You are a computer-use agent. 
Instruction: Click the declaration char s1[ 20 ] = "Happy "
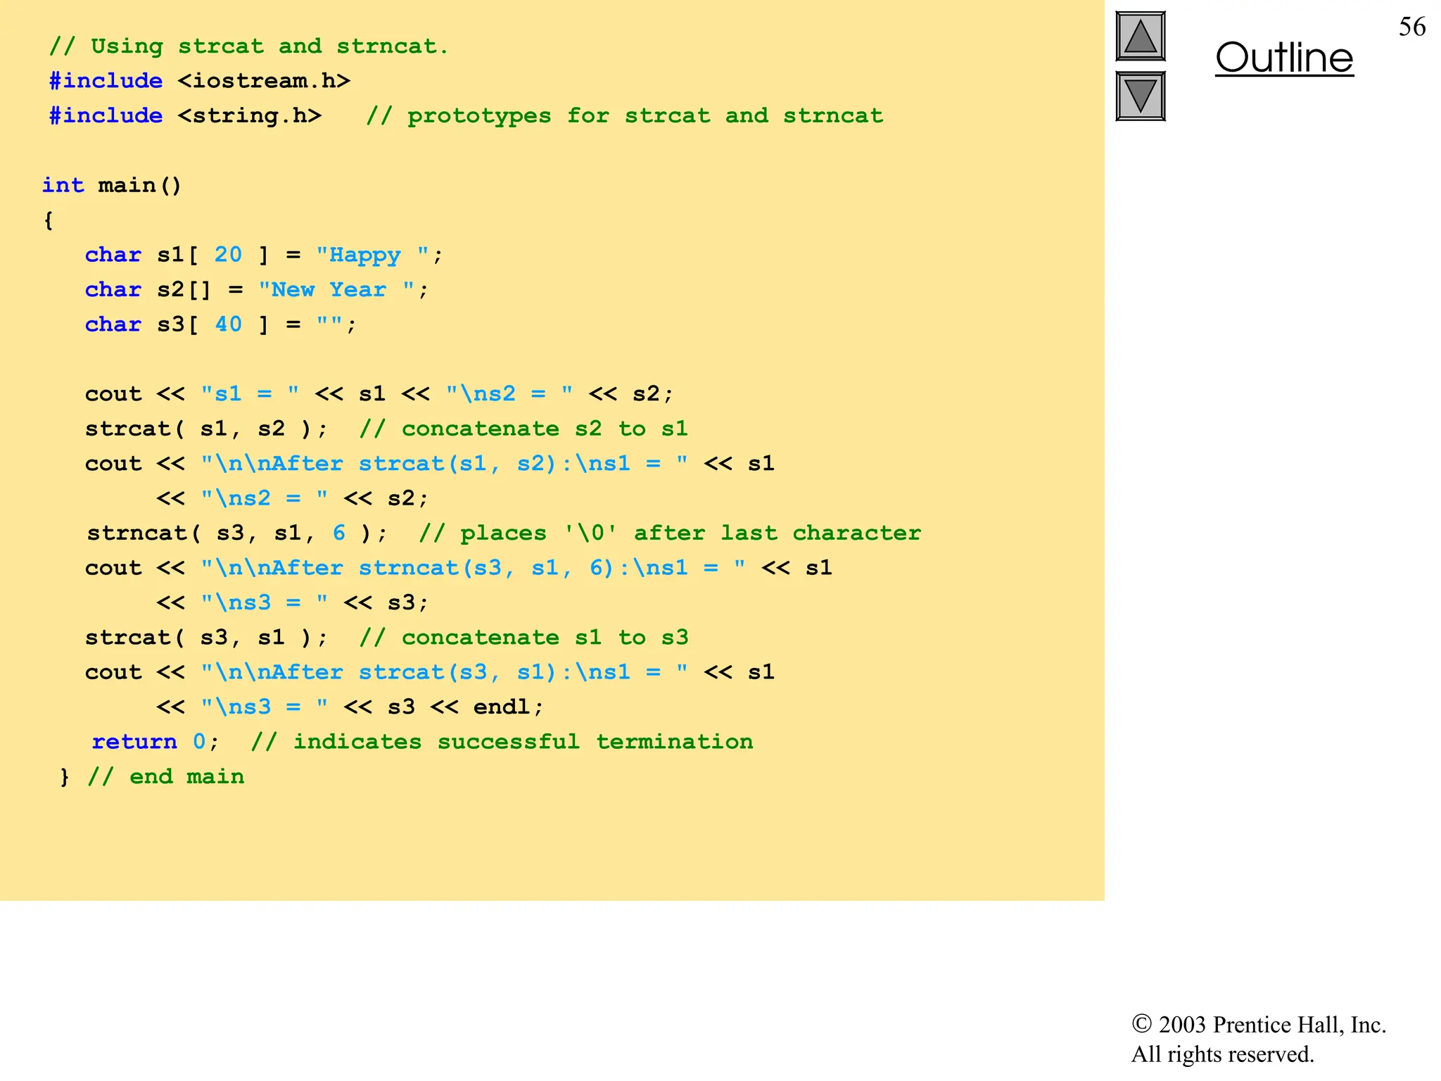pos(264,255)
